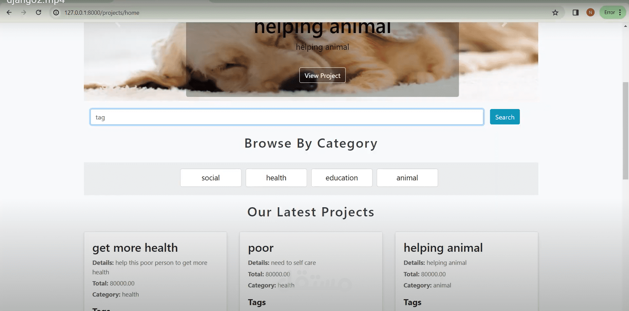Click URL in address bar

[102, 12]
